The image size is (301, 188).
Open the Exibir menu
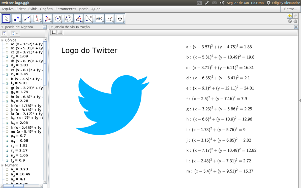coord(33,9)
